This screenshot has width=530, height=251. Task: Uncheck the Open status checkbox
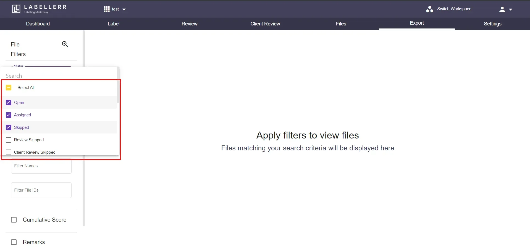pos(9,103)
